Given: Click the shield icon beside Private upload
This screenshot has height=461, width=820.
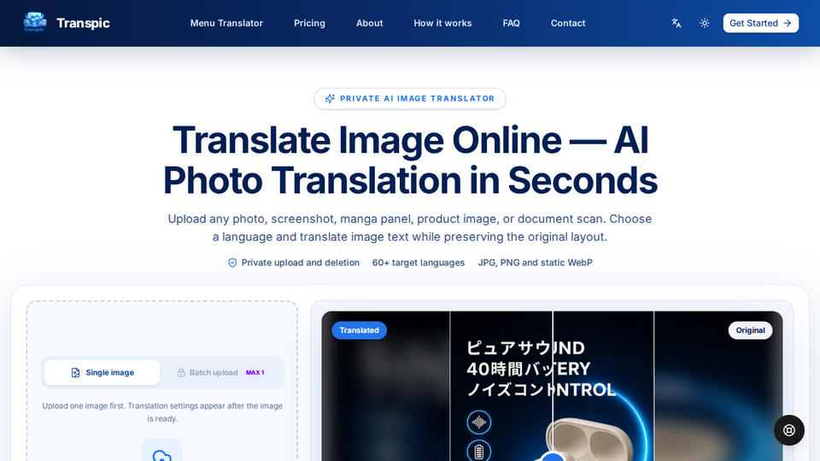Looking at the screenshot, I should [232, 262].
